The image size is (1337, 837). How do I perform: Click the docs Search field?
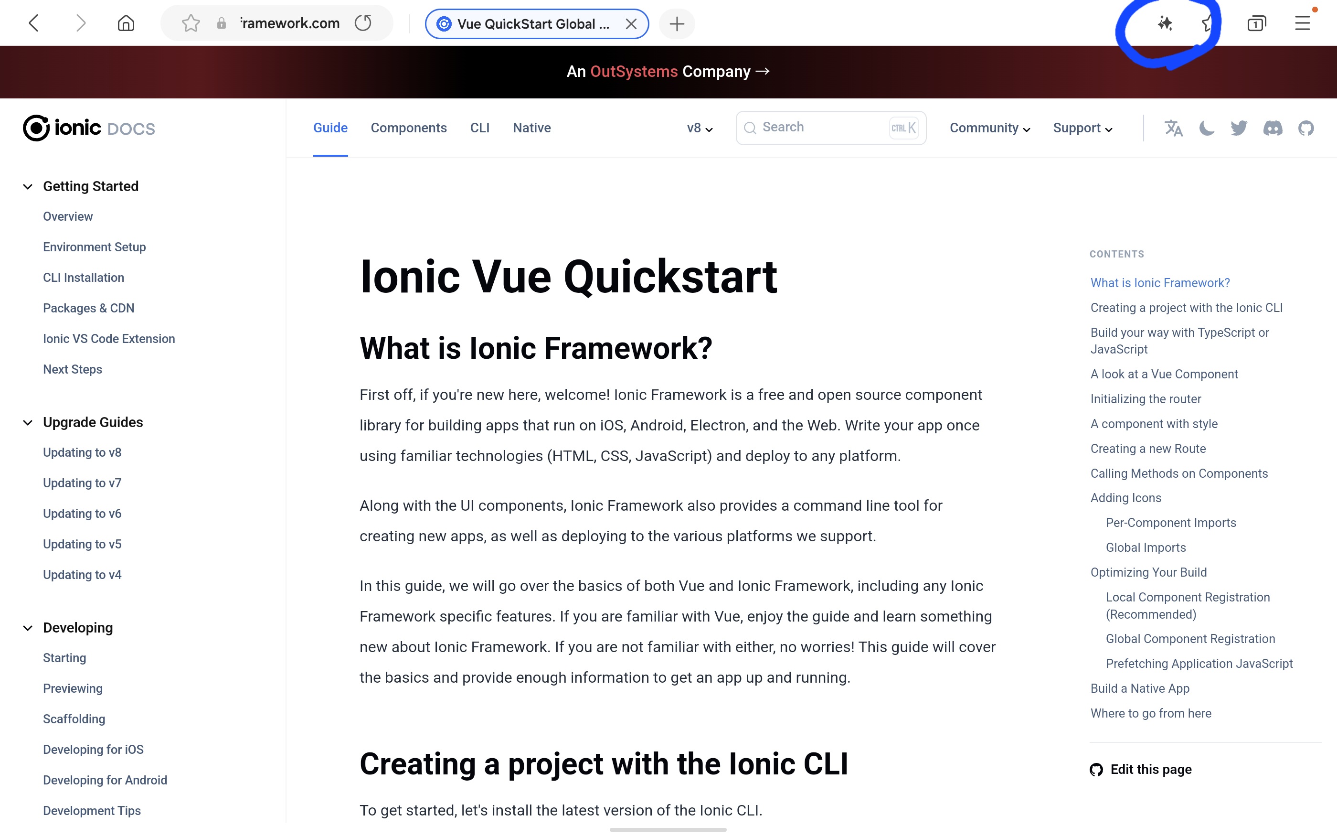[x=831, y=128]
